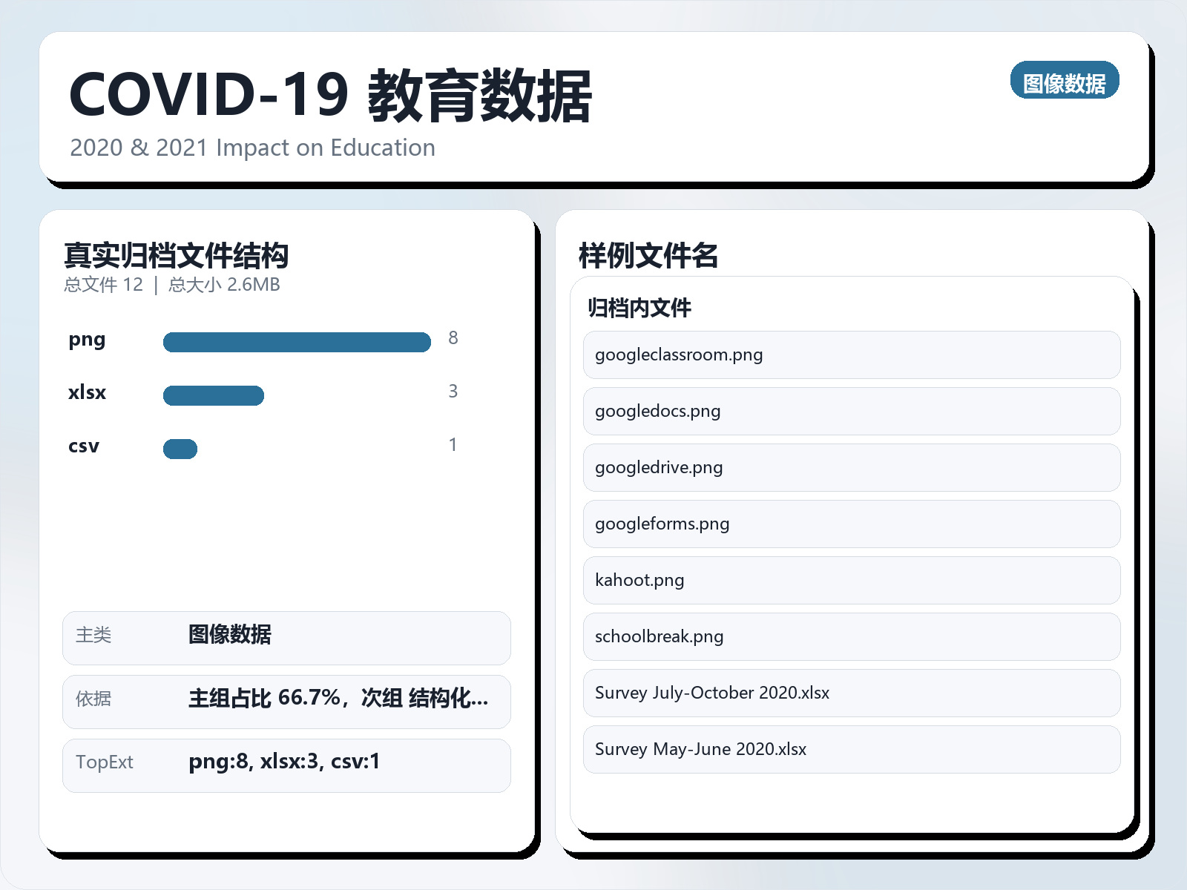The width and height of the screenshot is (1187, 890).
Task: Click the 总大小 2.6MB statistic text
Action: click(x=222, y=284)
